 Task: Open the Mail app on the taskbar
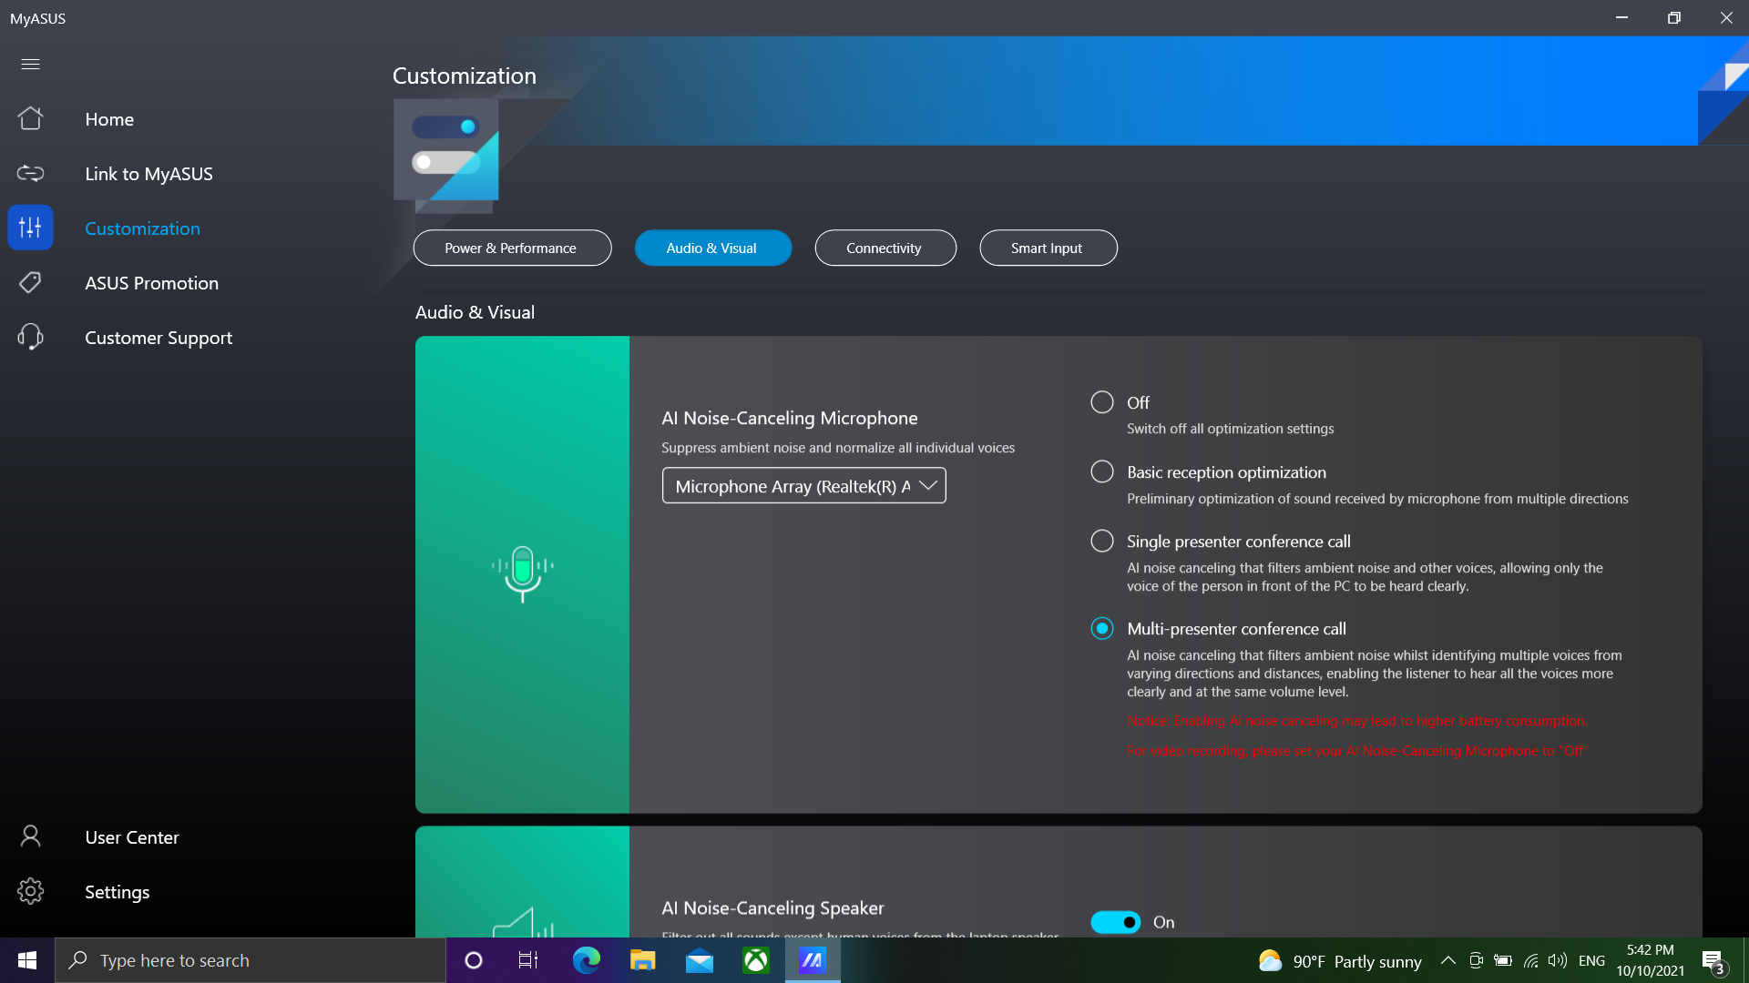click(x=700, y=960)
